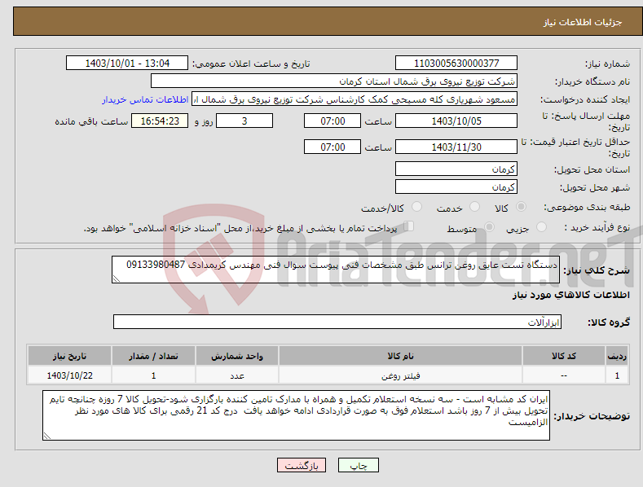Click the شماره نیاز label

(607, 64)
